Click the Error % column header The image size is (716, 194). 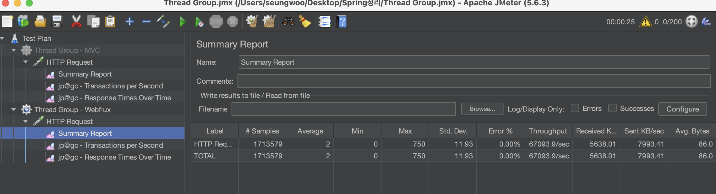coord(501,131)
